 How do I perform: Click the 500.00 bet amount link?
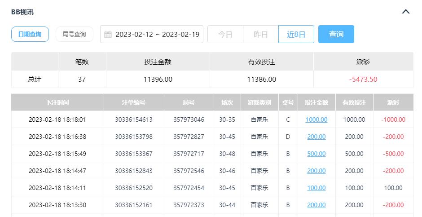[x=316, y=154]
